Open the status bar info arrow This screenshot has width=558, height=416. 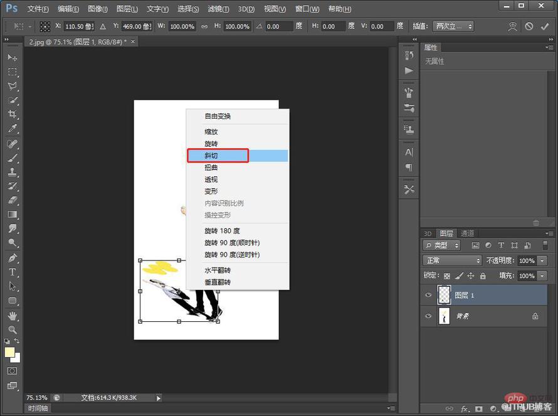(159, 398)
